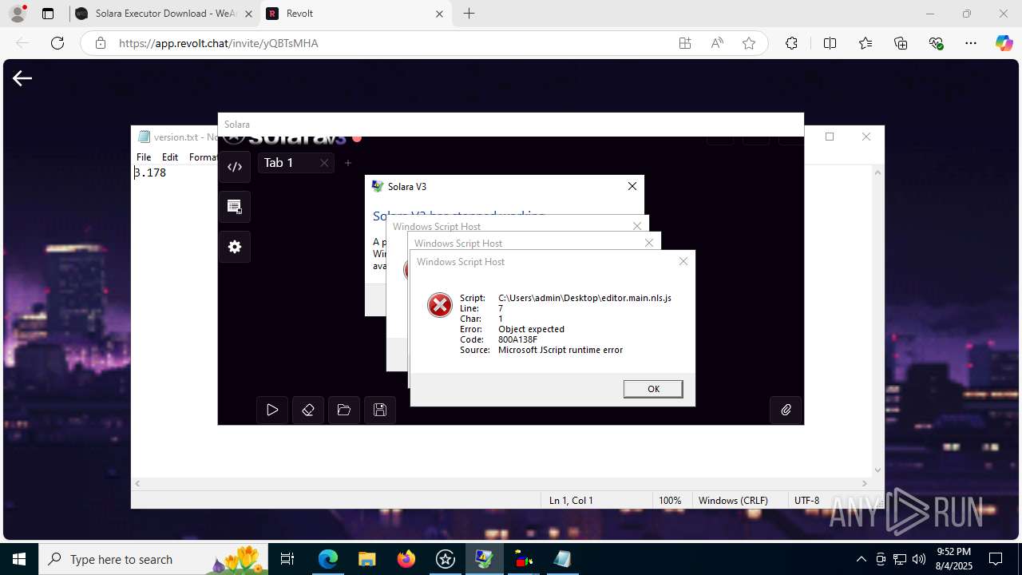Image resolution: width=1022 pixels, height=575 pixels.
Task: Open Firefox from taskbar
Action: pos(406,559)
